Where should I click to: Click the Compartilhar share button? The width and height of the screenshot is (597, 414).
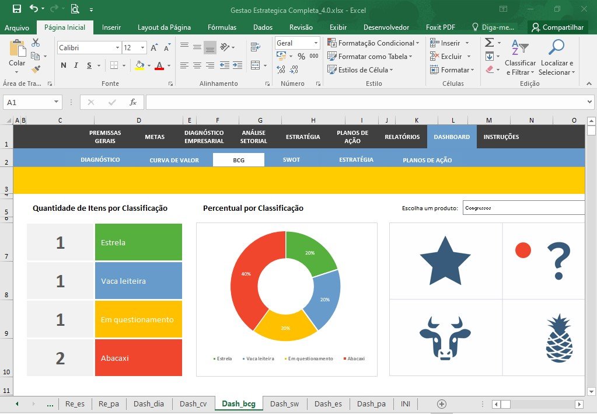click(558, 27)
